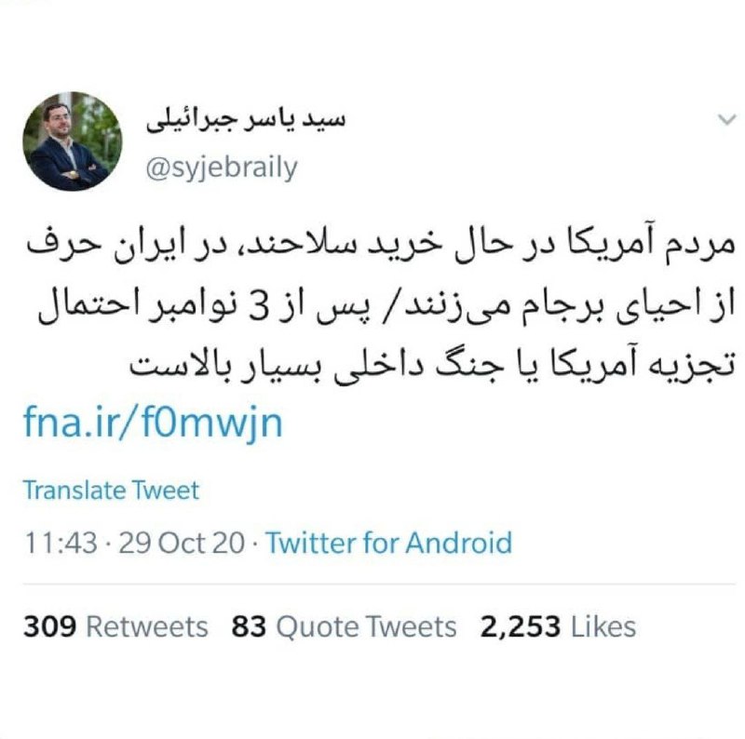745x739 pixels.
Task: Select the 29 Oct 20 date
Action: click(x=182, y=543)
